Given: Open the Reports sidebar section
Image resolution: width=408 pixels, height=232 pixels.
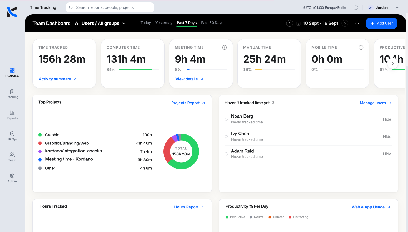Looking at the screenshot, I should [12, 115].
